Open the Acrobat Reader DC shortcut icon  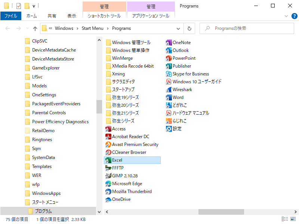point(108,137)
